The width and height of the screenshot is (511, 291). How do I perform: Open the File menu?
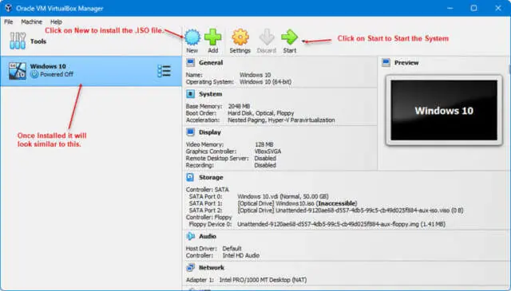[x=9, y=22]
